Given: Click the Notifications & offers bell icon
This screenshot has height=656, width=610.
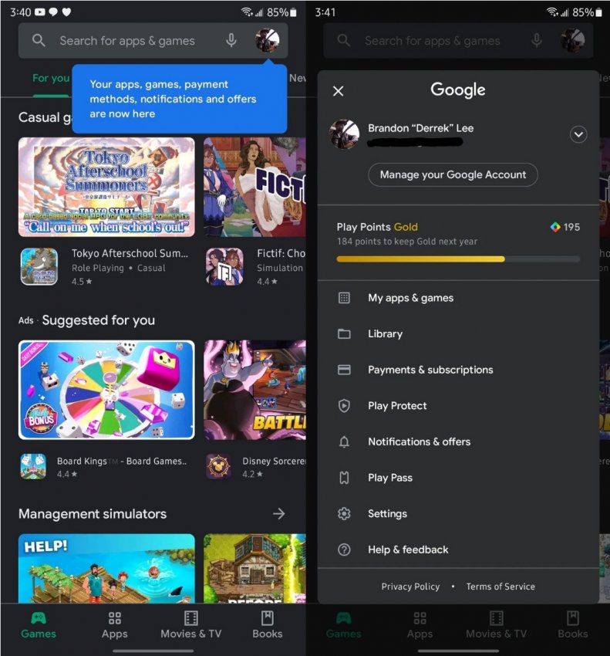Looking at the screenshot, I should coord(345,441).
